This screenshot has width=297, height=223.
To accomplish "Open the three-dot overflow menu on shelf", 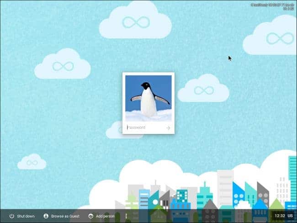I will pos(126,216).
